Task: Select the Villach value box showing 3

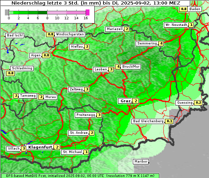Action: click(24, 149)
